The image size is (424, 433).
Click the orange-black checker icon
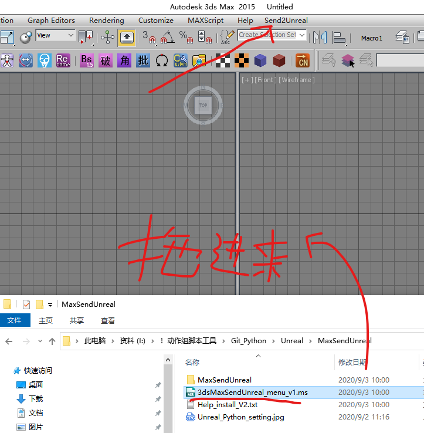point(242,60)
